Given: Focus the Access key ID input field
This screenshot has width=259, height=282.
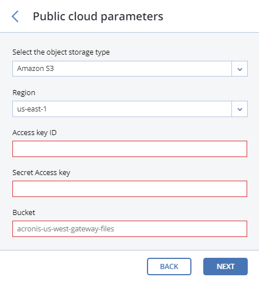Looking at the screenshot, I should 129,149.
